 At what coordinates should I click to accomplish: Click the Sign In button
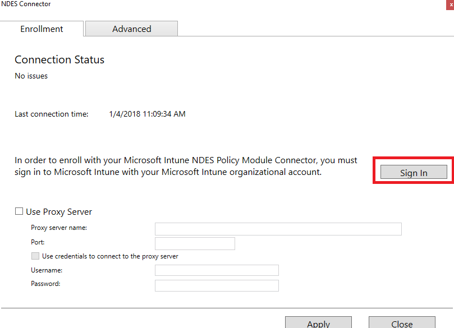[414, 173]
